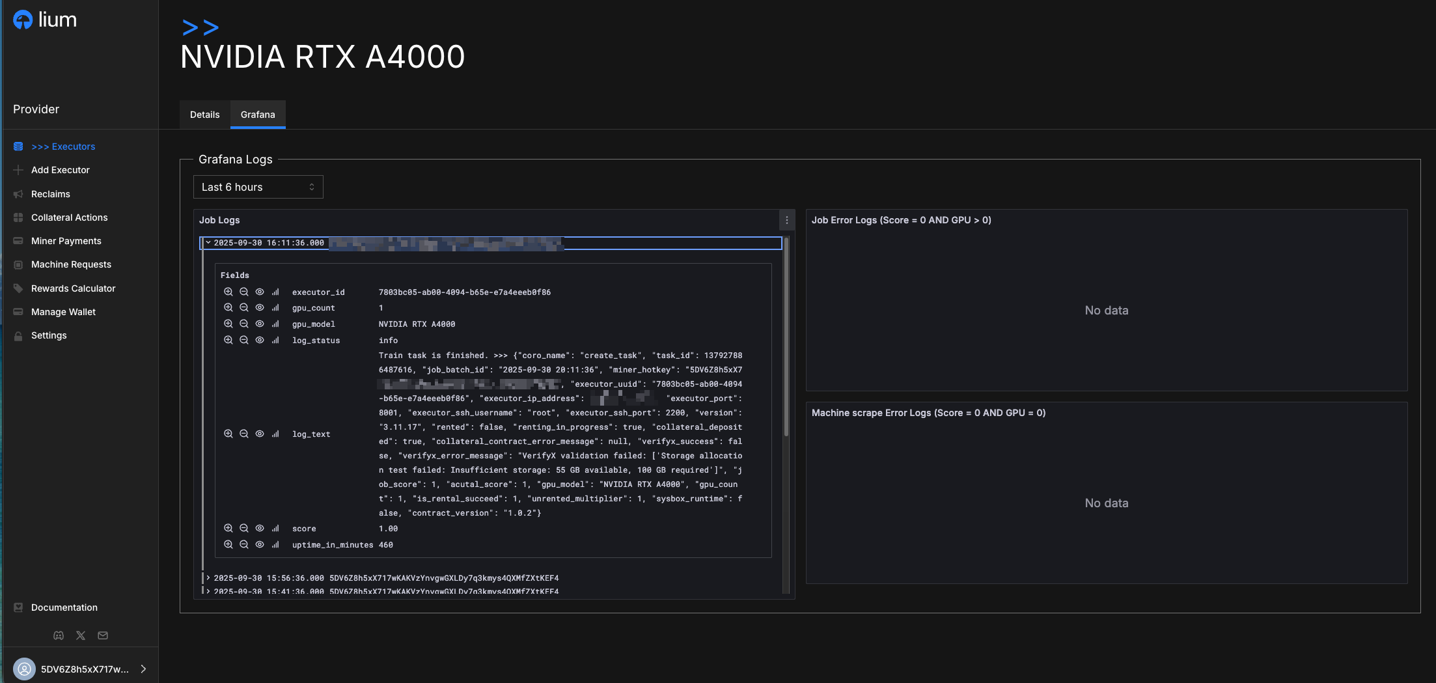
Task: Toggle the eye icon for log_status field
Action: tap(260, 341)
